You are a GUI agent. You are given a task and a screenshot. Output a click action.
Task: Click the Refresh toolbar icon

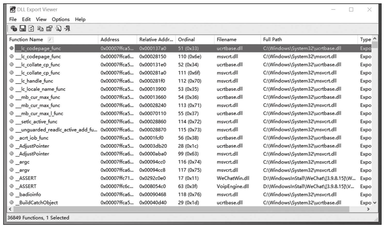tap(31, 29)
